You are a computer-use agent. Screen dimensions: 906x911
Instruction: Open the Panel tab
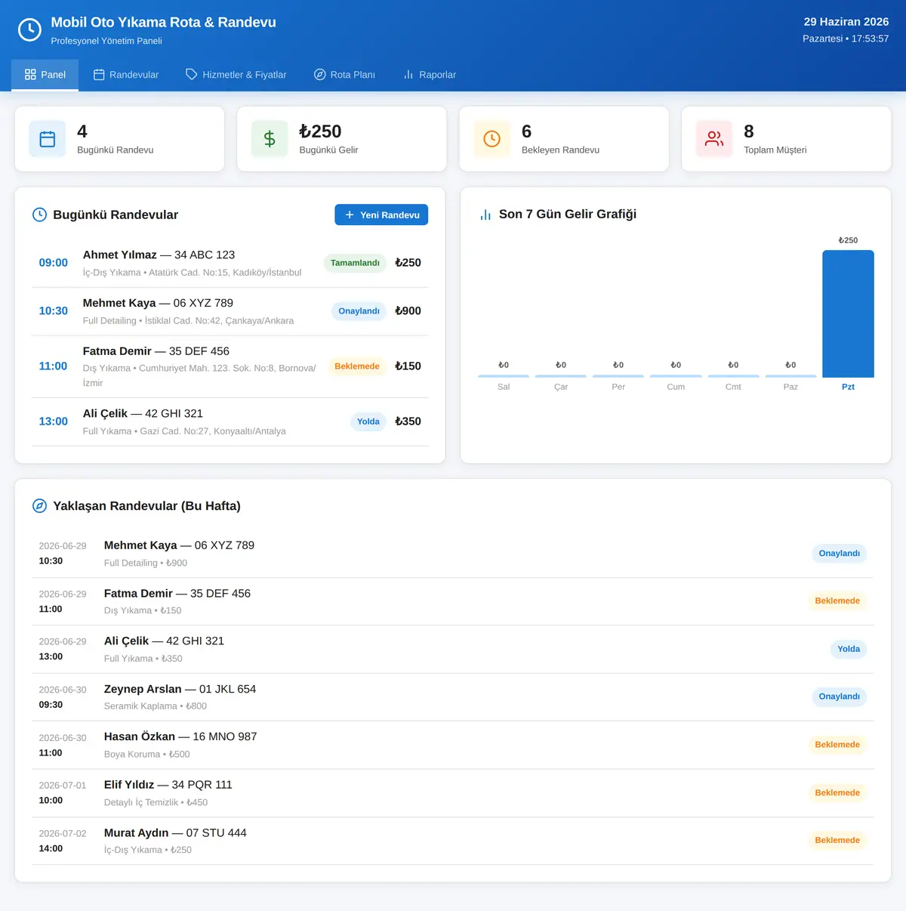pyautogui.click(x=45, y=75)
